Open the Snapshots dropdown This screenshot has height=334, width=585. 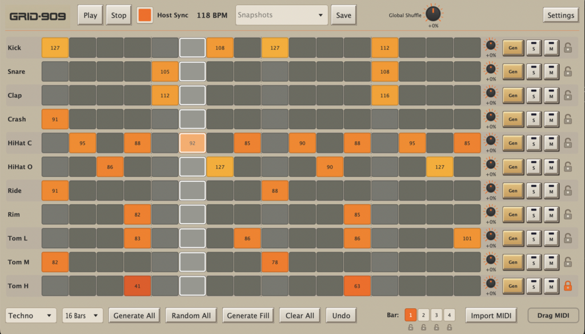[x=282, y=15]
